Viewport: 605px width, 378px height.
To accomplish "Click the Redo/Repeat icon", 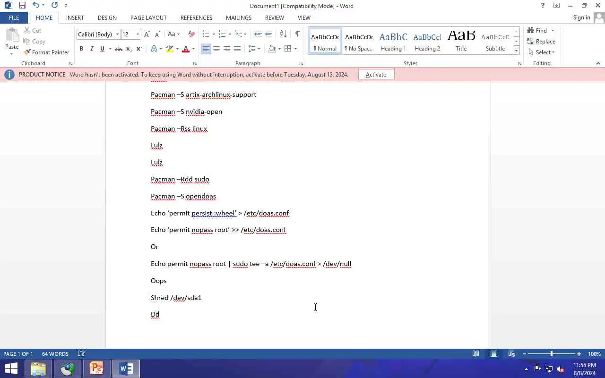I will pos(54,6).
